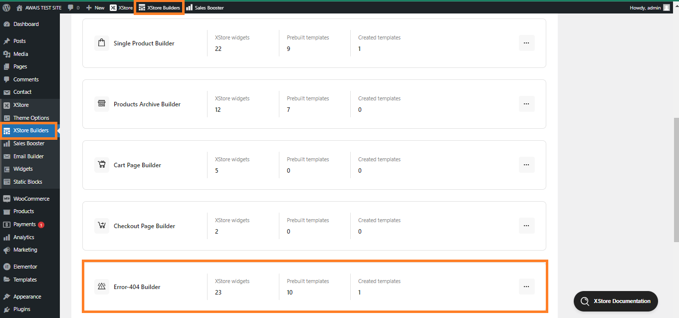Open XStore menu in top admin bar

(121, 7)
